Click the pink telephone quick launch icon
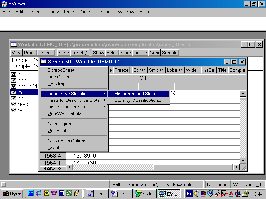 coord(54,193)
